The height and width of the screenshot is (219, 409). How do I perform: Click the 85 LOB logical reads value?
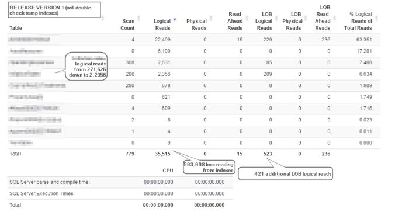[269, 62]
